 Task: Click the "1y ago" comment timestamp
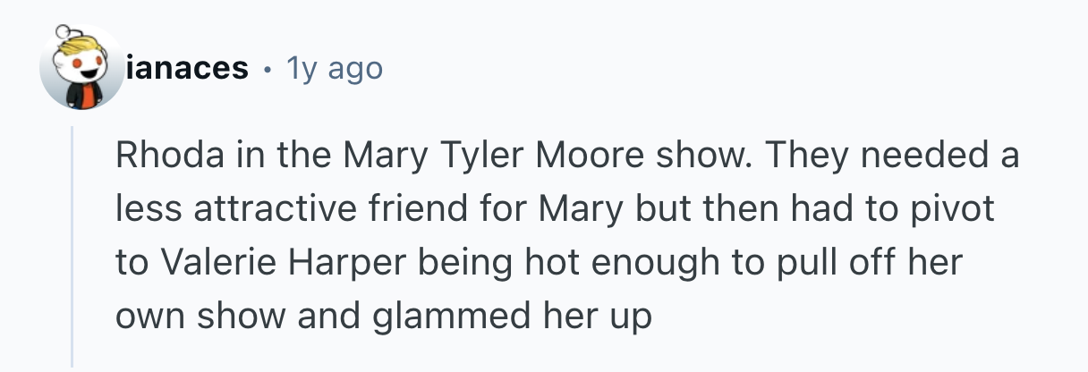point(335,68)
